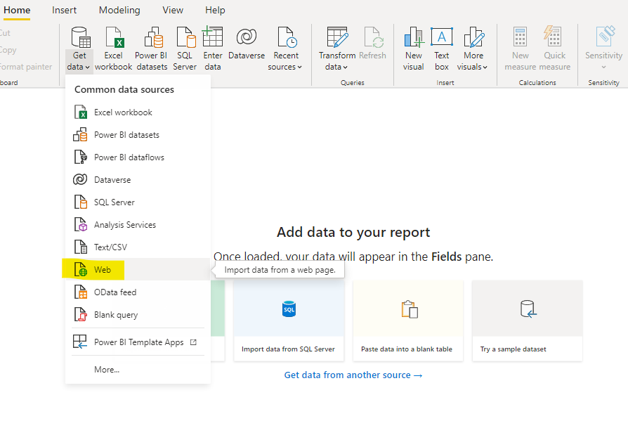Screen dimensions: 628x440
Task: Expand Transform data dropdown arrow
Action: pos(345,67)
